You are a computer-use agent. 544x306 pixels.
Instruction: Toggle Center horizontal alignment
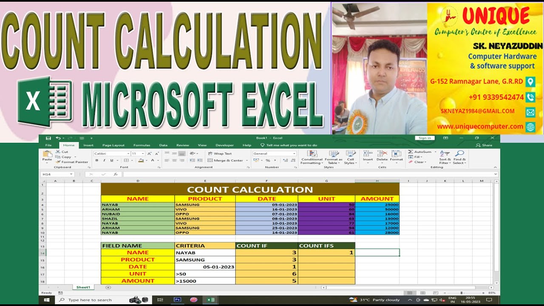[x=174, y=160]
